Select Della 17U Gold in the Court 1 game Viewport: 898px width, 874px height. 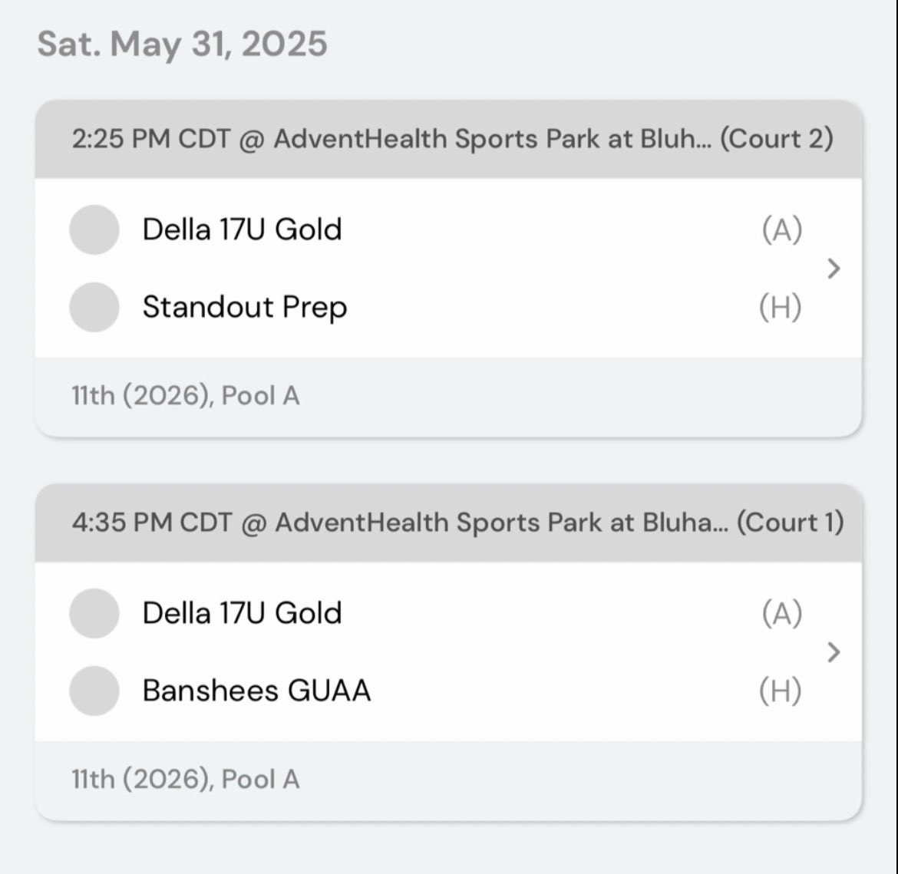[x=242, y=613]
